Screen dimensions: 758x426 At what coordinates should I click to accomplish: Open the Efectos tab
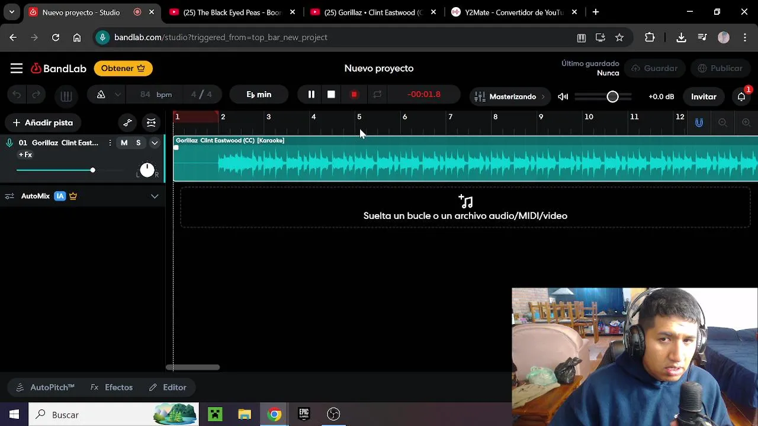111,387
